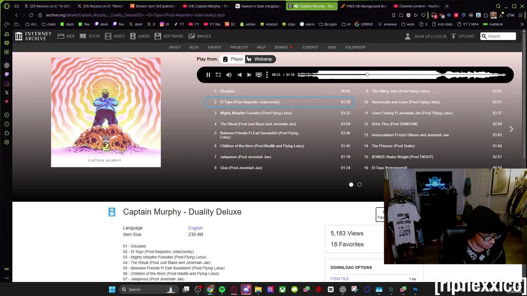Open Chrome from the taskbar
The height and width of the screenshot is (296, 527).
(210, 289)
